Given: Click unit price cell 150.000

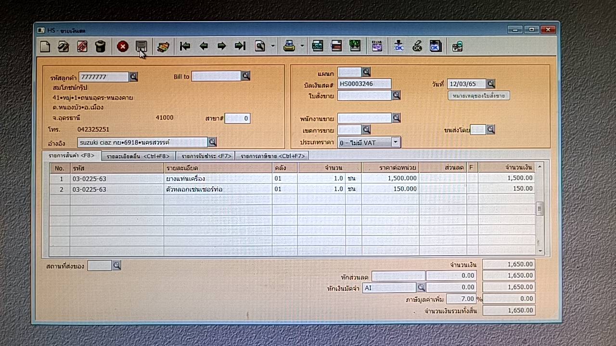Looking at the screenshot, I should (x=390, y=189).
